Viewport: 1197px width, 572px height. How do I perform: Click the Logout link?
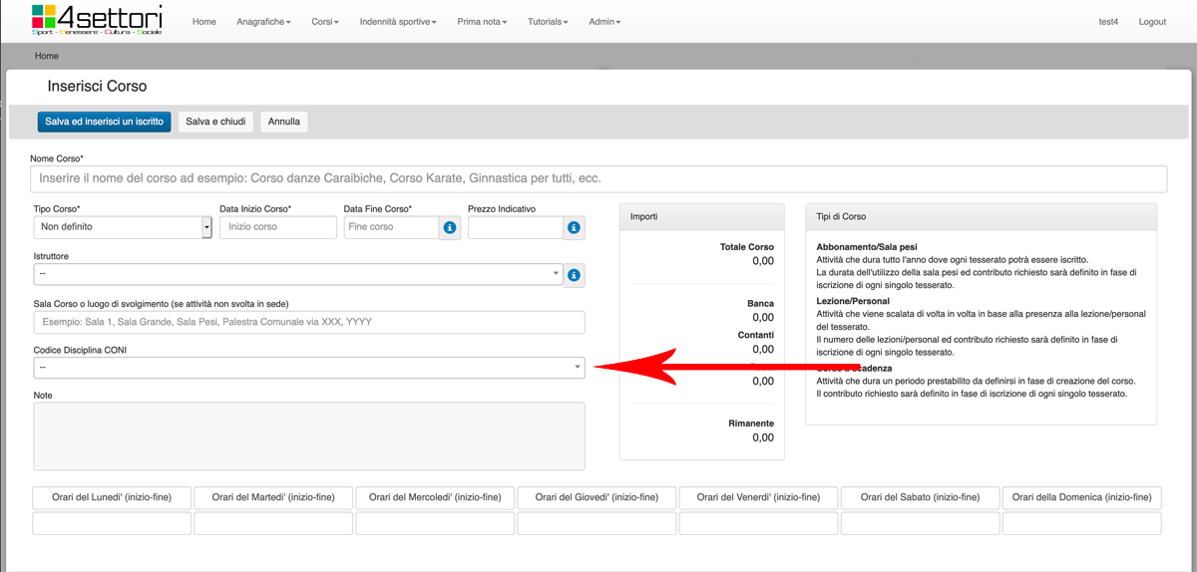[x=1152, y=22]
